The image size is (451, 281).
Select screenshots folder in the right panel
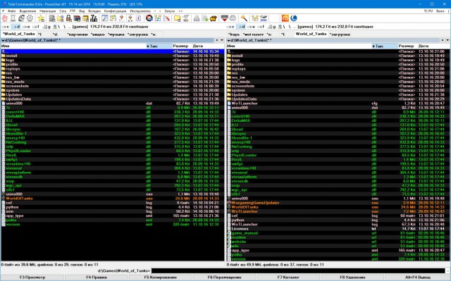point(338,86)
